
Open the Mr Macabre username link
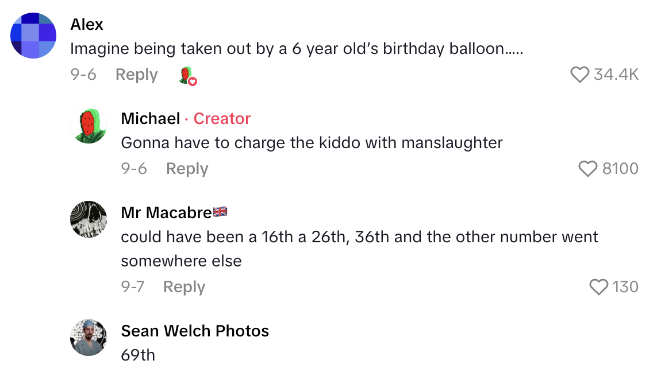167,213
